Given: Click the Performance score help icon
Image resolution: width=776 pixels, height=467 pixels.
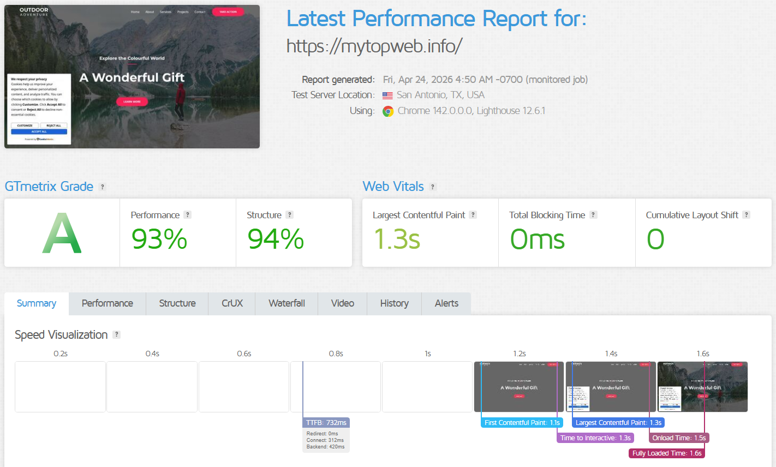Looking at the screenshot, I should coord(187,215).
